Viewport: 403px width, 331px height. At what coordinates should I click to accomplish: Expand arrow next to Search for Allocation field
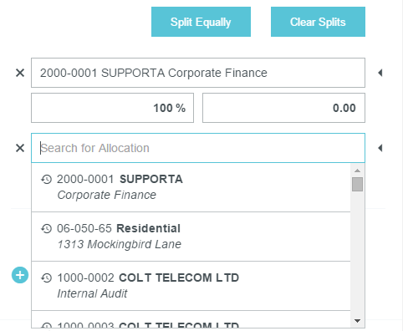pyautogui.click(x=380, y=148)
